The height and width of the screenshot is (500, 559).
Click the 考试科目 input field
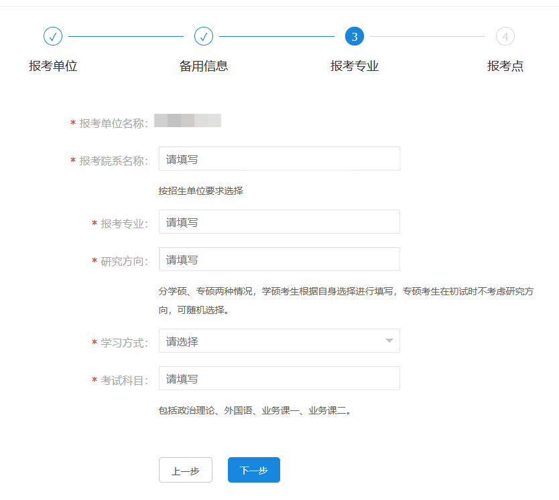[x=279, y=379]
